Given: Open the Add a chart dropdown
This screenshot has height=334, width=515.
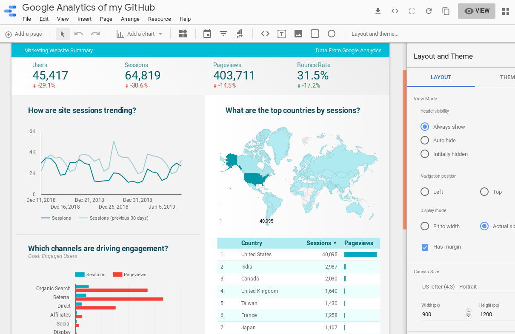Looking at the screenshot, I should point(140,34).
